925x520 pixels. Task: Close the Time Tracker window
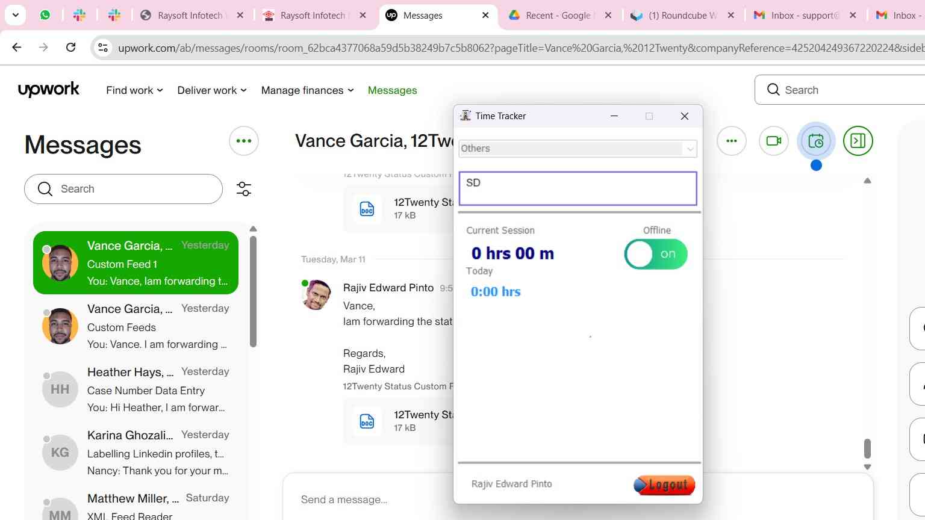pos(684,116)
